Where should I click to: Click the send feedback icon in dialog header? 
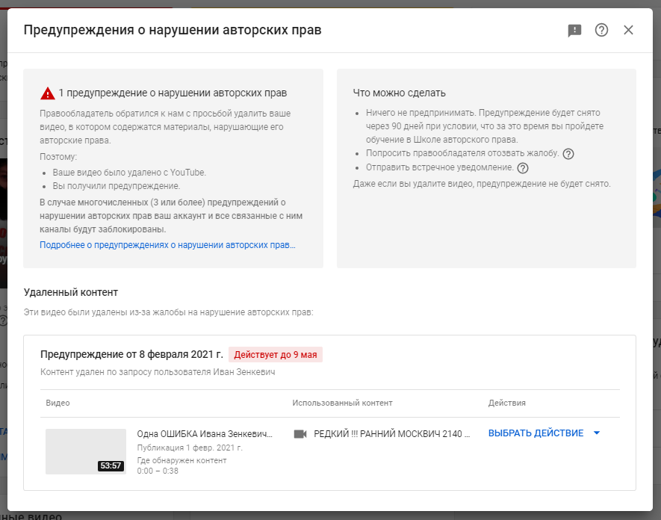(574, 31)
